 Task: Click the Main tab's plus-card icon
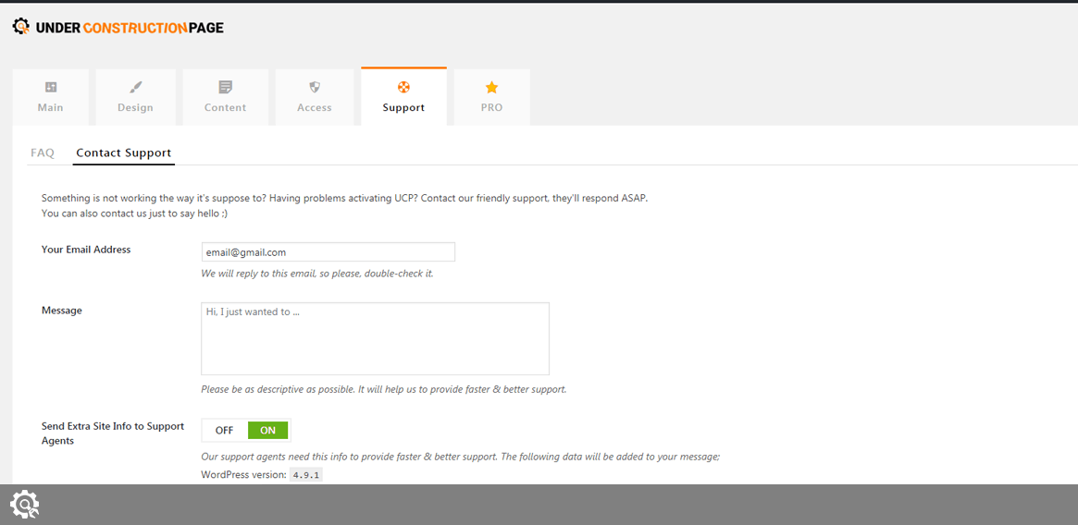(51, 87)
